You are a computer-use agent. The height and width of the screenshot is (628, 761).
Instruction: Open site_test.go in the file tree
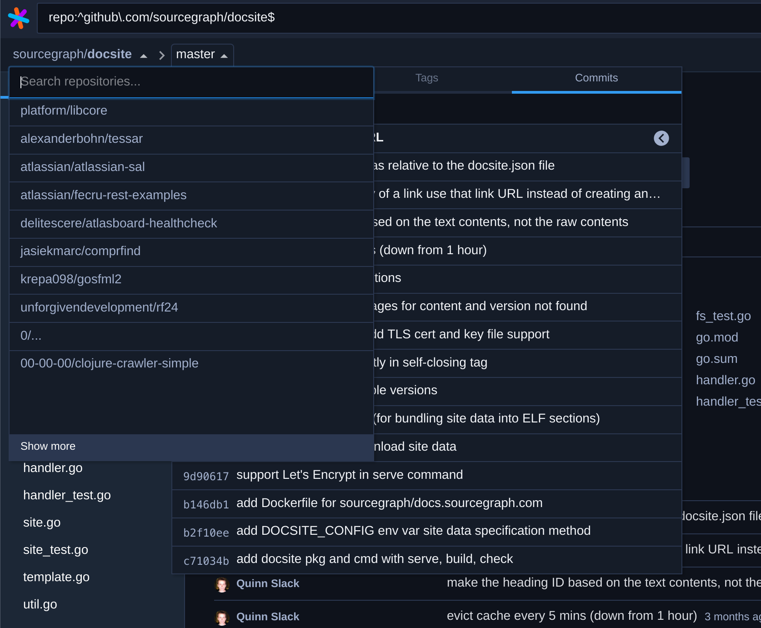coord(55,550)
